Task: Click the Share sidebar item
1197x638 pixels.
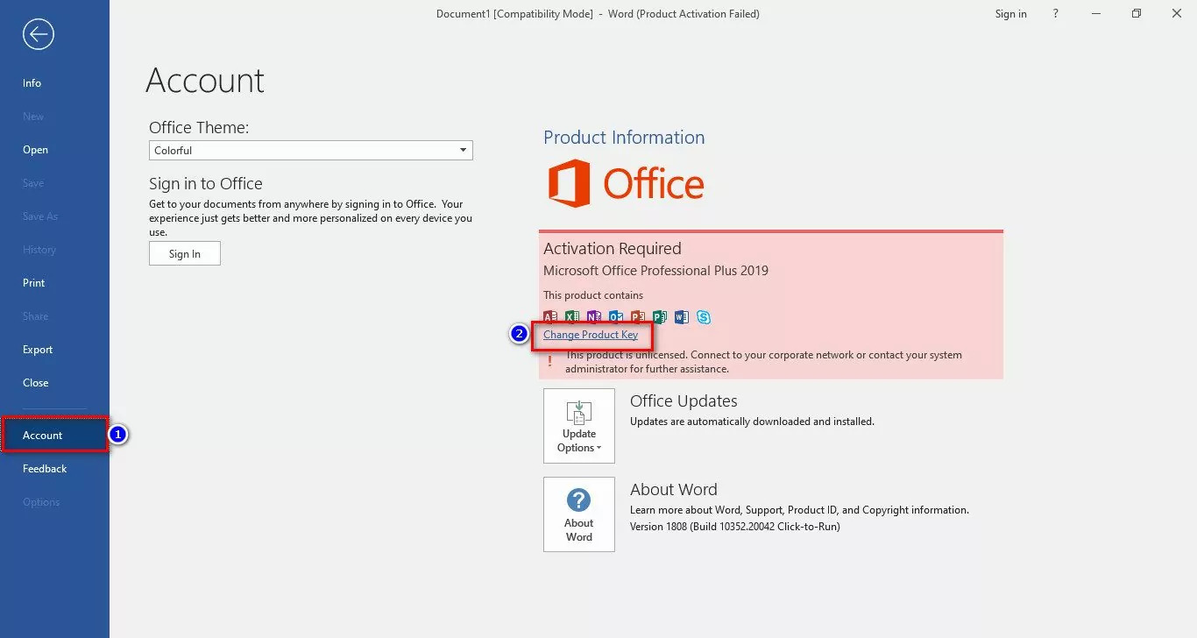Action: coord(54,316)
